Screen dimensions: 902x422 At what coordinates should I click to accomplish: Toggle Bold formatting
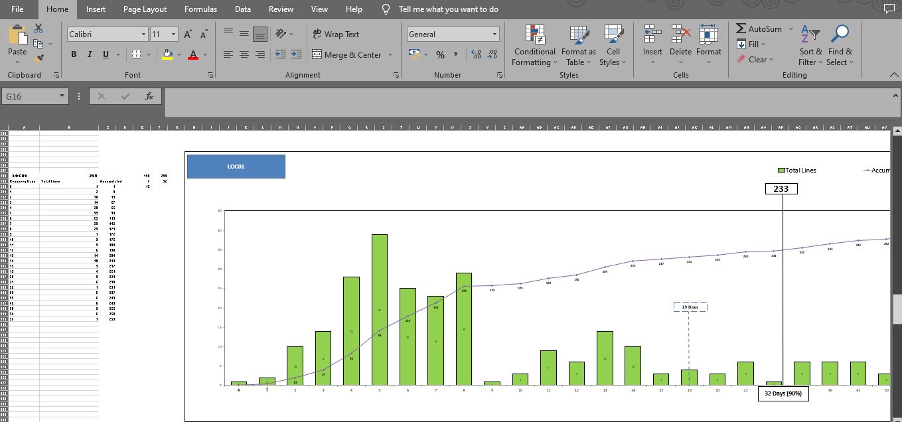(x=74, y=54)
